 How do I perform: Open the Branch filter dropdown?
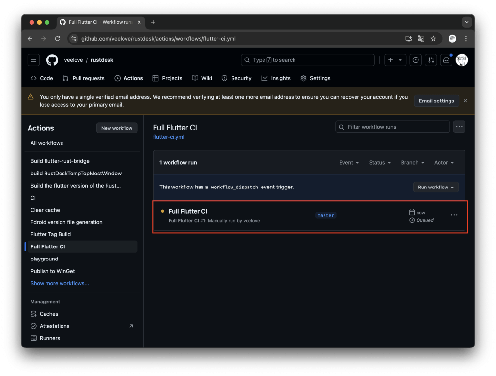[x=412, y=163]
